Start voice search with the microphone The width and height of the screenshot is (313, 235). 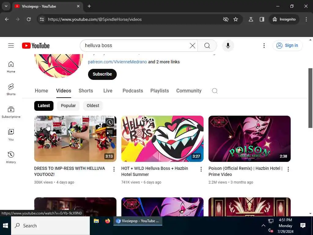228,46
